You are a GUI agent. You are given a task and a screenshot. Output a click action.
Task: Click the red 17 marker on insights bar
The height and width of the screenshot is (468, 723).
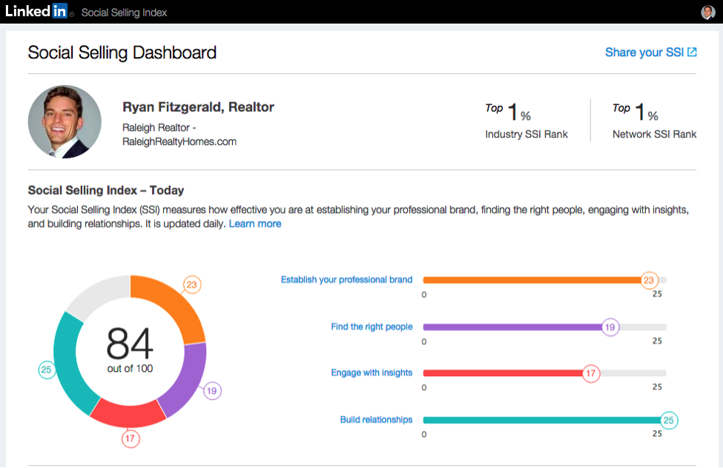tap(591, 373)
